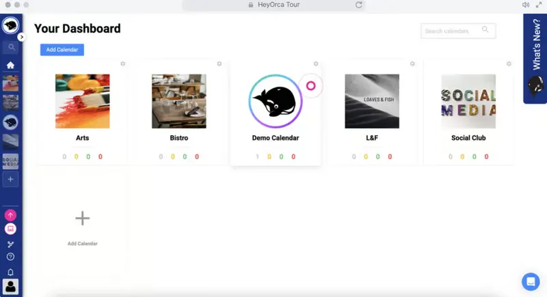
Task: Click the blue Add Calendar button
Action: coord(62,50)
